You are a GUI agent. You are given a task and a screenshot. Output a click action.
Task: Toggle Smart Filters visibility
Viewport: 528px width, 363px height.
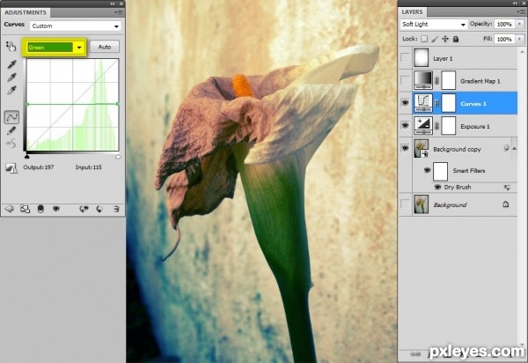tap(427, 170)
